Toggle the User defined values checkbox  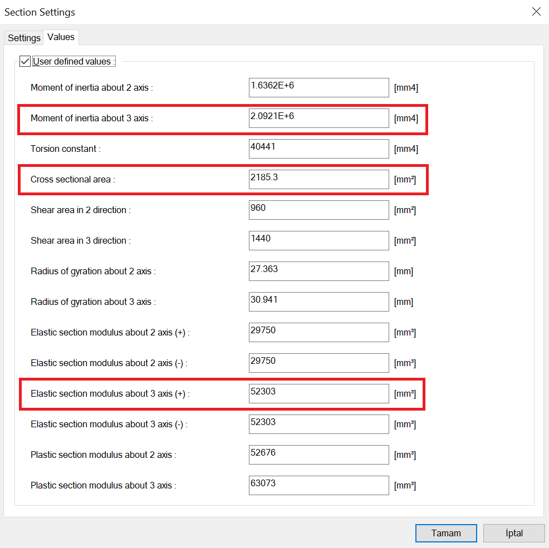(x=25, y=61)
